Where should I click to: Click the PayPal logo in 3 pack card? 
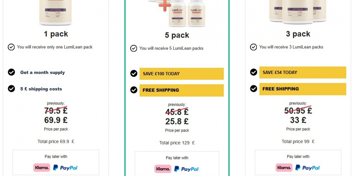[x=307, y=168]
